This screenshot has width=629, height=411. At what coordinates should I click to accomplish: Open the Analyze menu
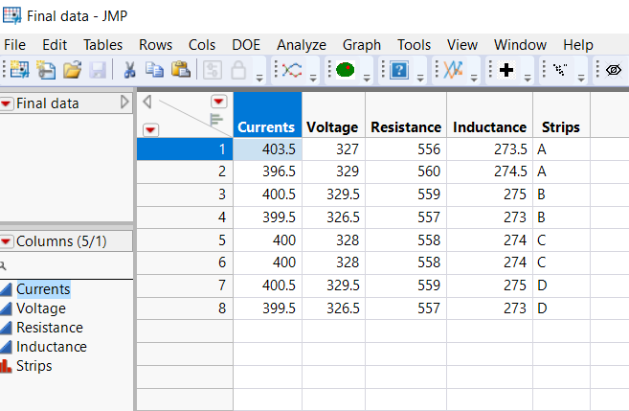point(301,45)
